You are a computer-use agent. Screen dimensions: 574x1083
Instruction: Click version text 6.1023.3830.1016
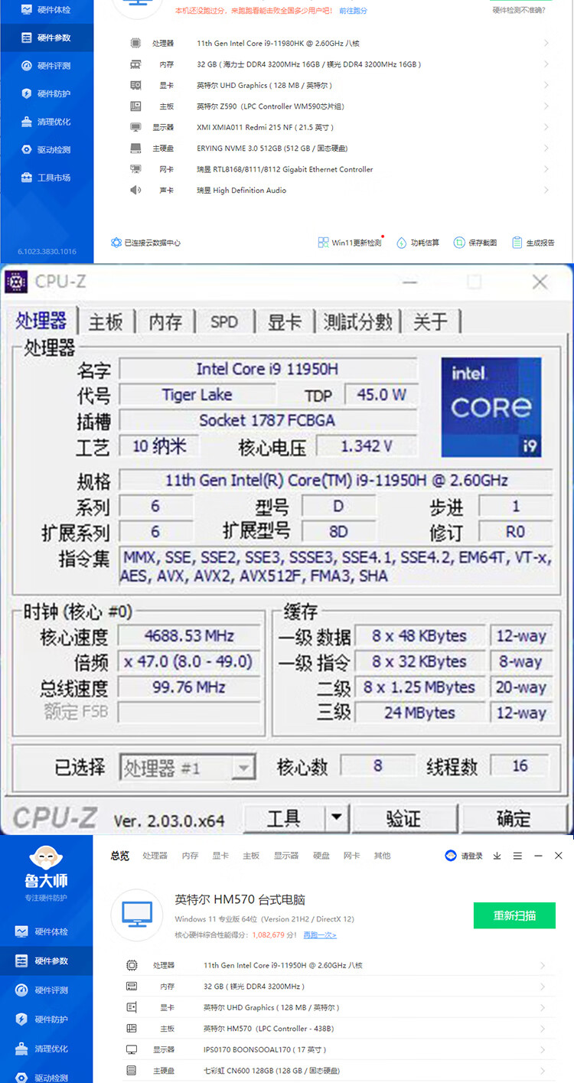tap(47, 251)
